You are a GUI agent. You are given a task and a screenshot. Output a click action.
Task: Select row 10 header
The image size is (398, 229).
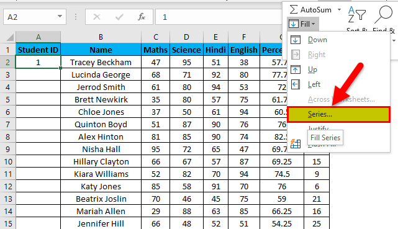(8, 161)
